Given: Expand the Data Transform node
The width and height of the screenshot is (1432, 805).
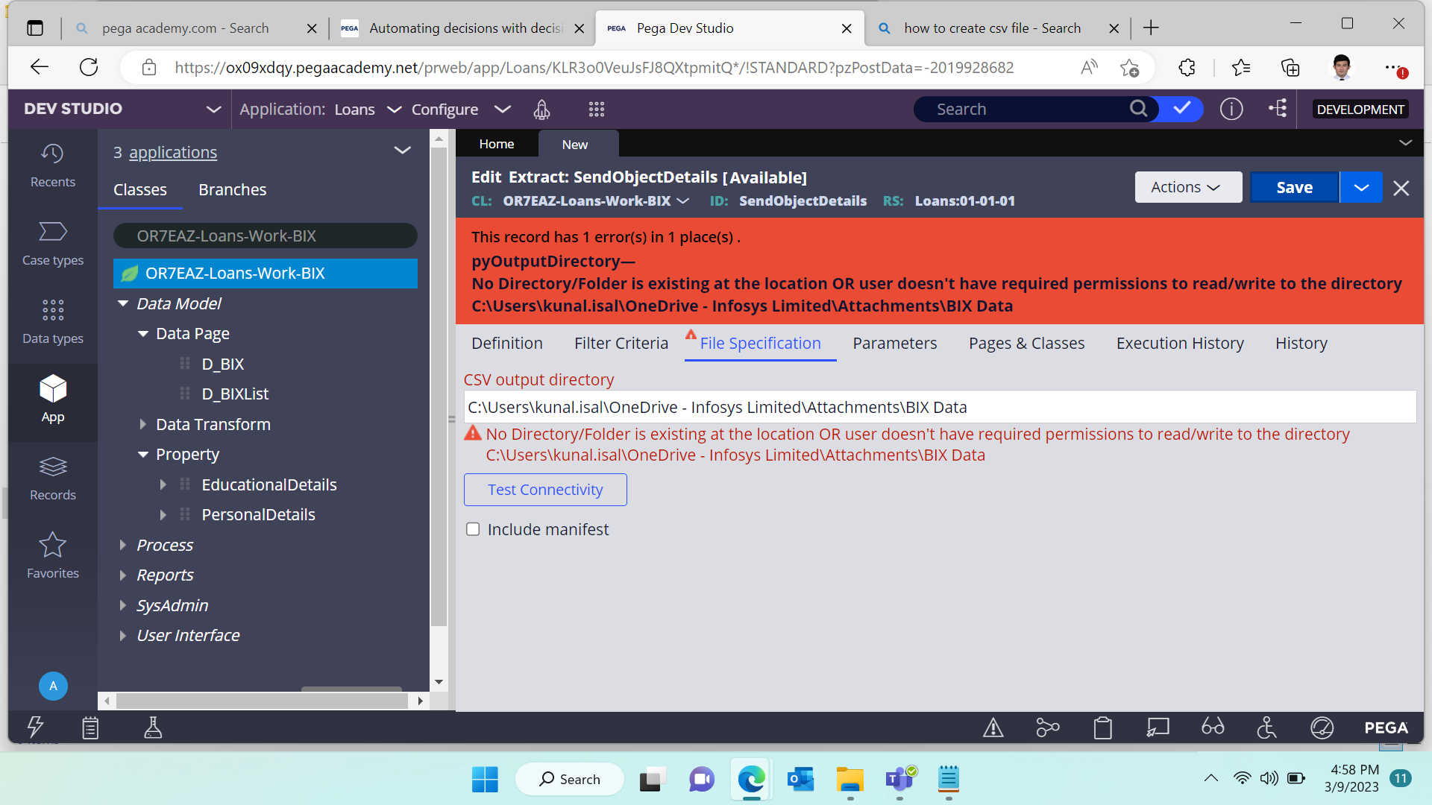Looking at the screenshot, I should (142, 424).
